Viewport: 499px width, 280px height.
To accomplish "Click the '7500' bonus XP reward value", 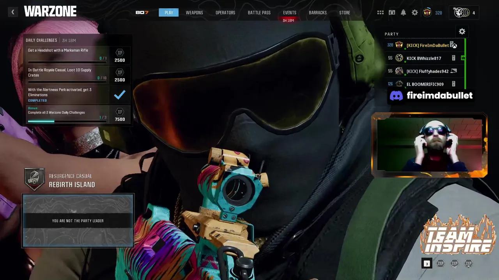I will tap(120, 119).
